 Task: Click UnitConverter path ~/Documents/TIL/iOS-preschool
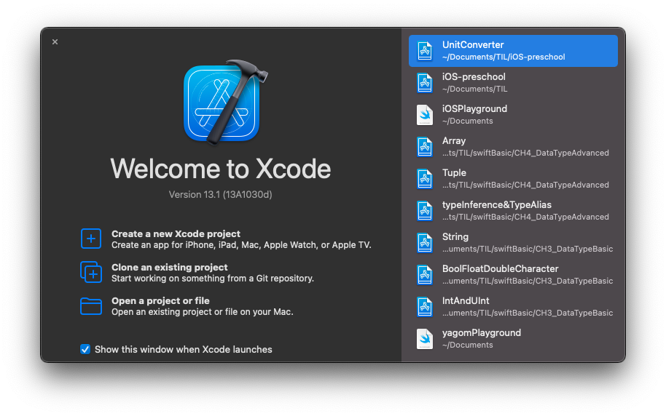(x=504, y=57)
